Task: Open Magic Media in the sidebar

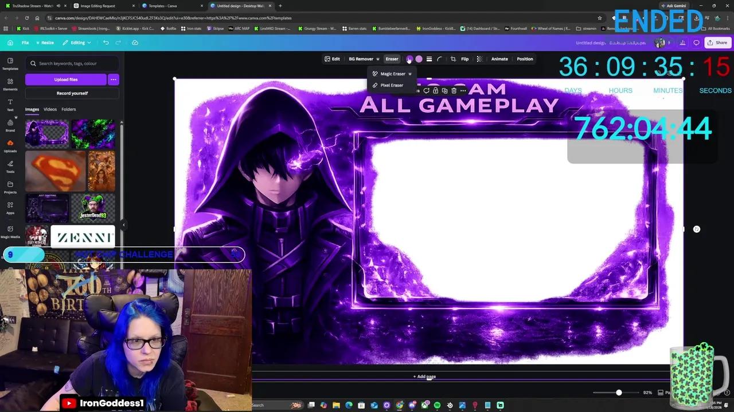Action: point(10,231)
